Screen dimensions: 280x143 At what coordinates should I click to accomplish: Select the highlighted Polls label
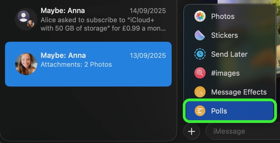[219, 111]
